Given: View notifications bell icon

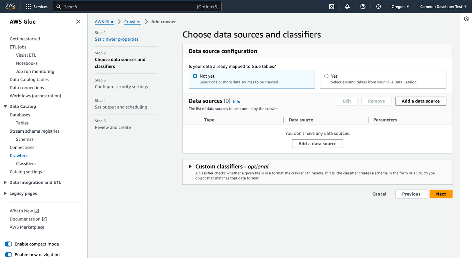Looking at the screenshot, I should click(x=347, y=6).
